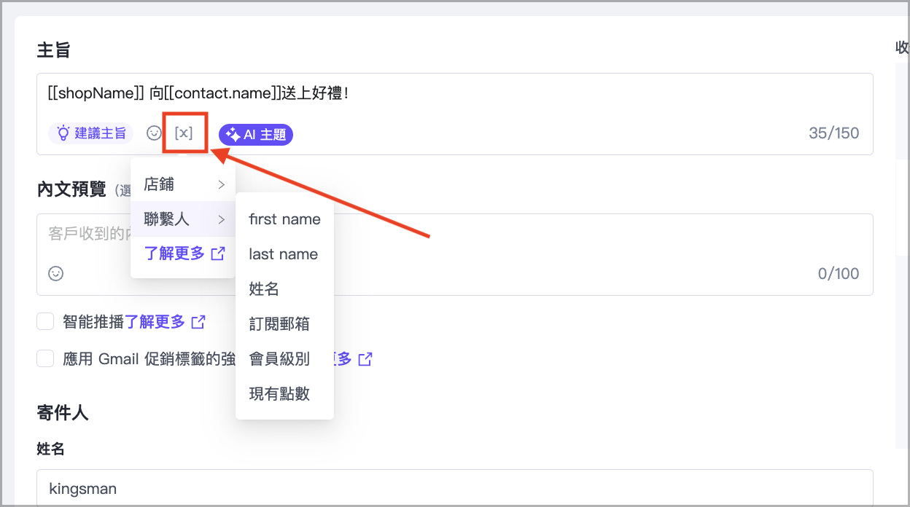Insert 現有點數 variable
This screenshot has height=507, width=910.
279,394
